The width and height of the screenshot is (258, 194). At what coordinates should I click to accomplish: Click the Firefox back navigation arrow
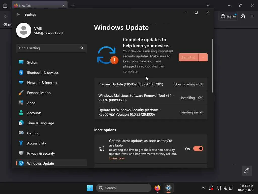click(6, 16)
